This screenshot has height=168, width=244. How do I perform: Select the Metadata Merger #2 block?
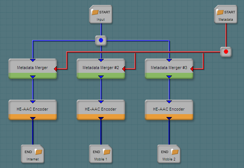pos(101,68)
